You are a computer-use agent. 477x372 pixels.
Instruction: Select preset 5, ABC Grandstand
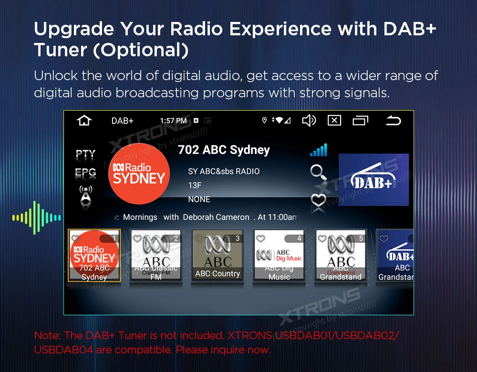341,256
